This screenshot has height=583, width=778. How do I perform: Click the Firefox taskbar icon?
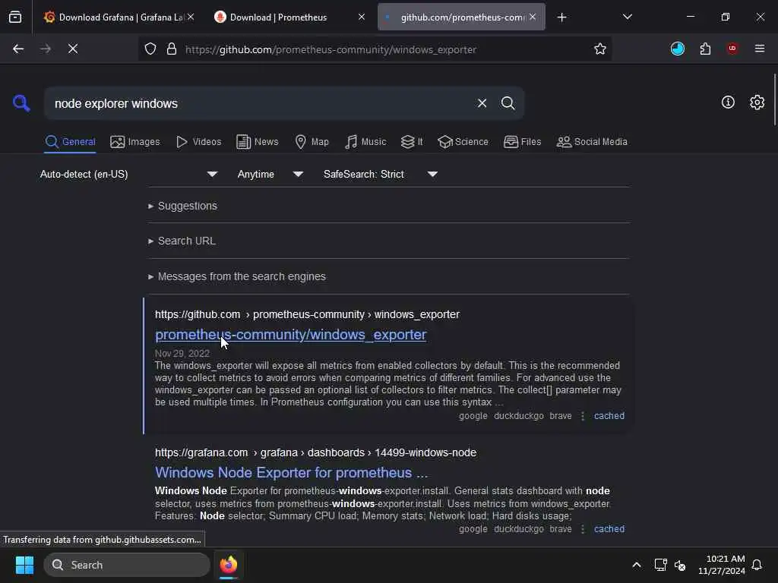pos(228,565)
